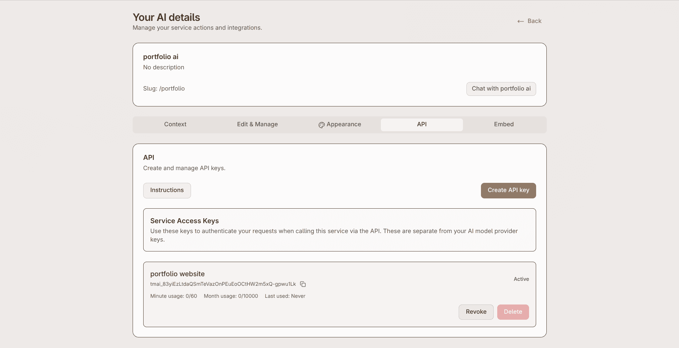Switch to the Context tab
The height and width of the screenshot is (348, 679).
[175, 124]
